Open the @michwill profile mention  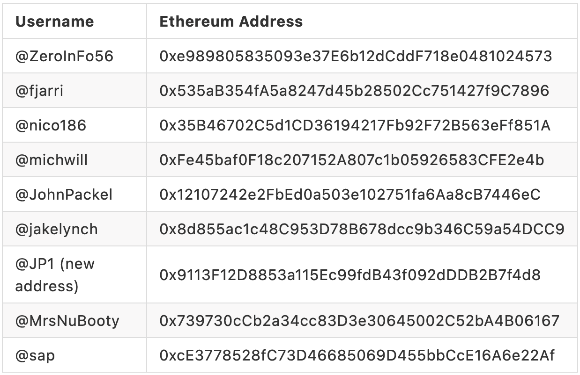pyautogui.click(x=52, y=160)
